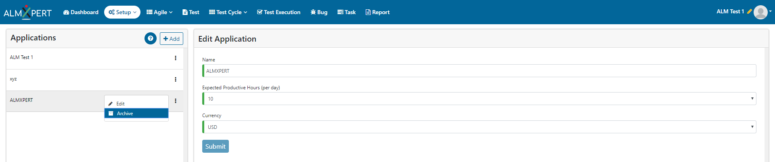The height and width of the screenshot is (162, 775).
Task: Expand the Agile dropdown menu
Action: (x=159, y=12)
